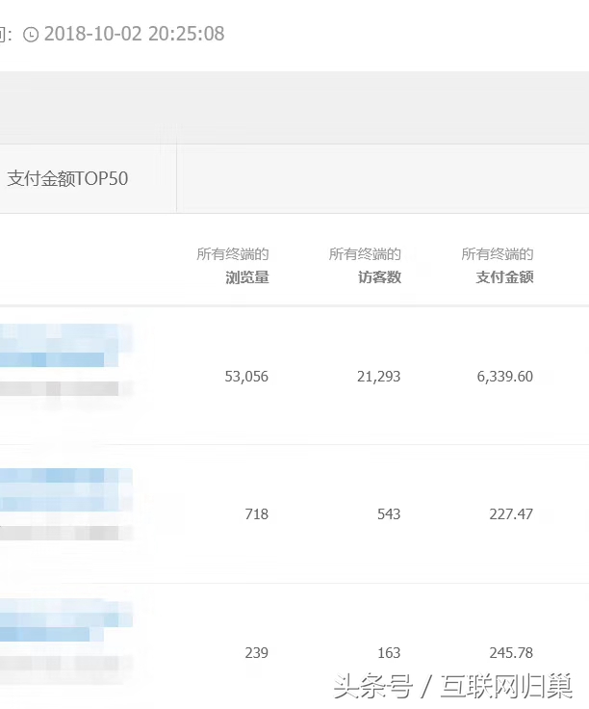
Task: Select page view value 53,056
Action: [246, 377]
